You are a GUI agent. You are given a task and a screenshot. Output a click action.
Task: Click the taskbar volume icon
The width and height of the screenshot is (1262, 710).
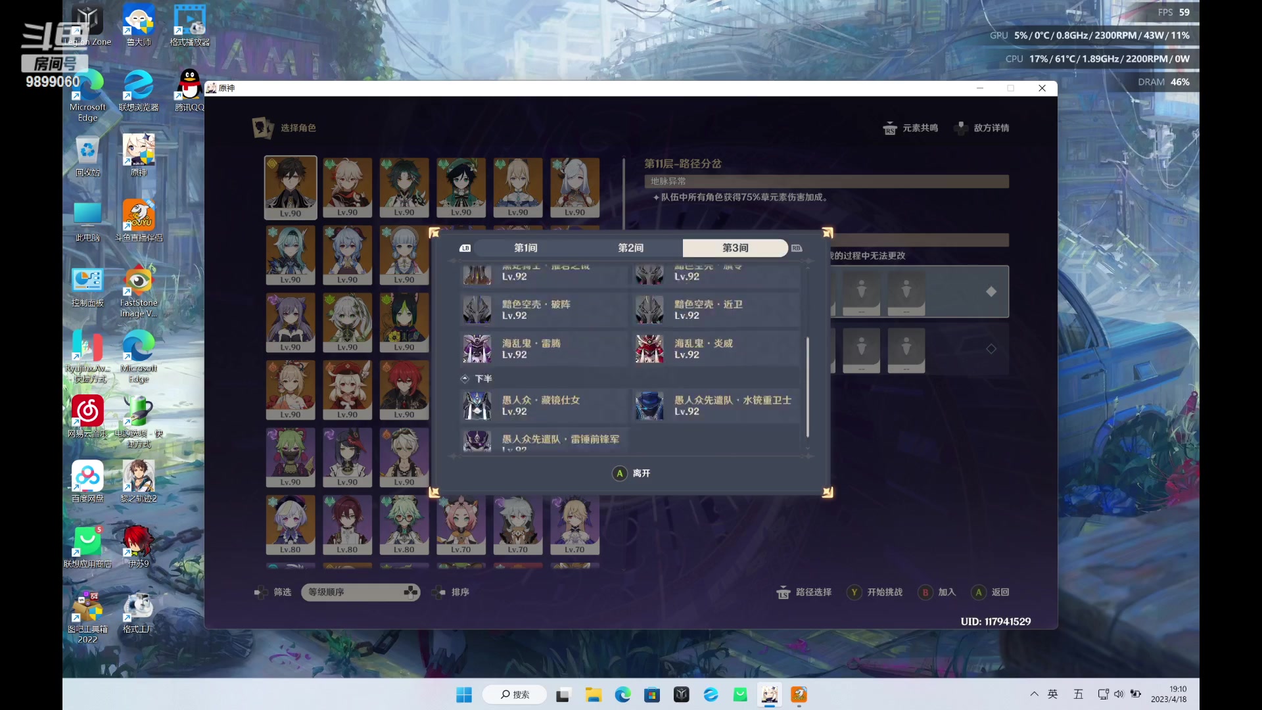point(1119,694)
